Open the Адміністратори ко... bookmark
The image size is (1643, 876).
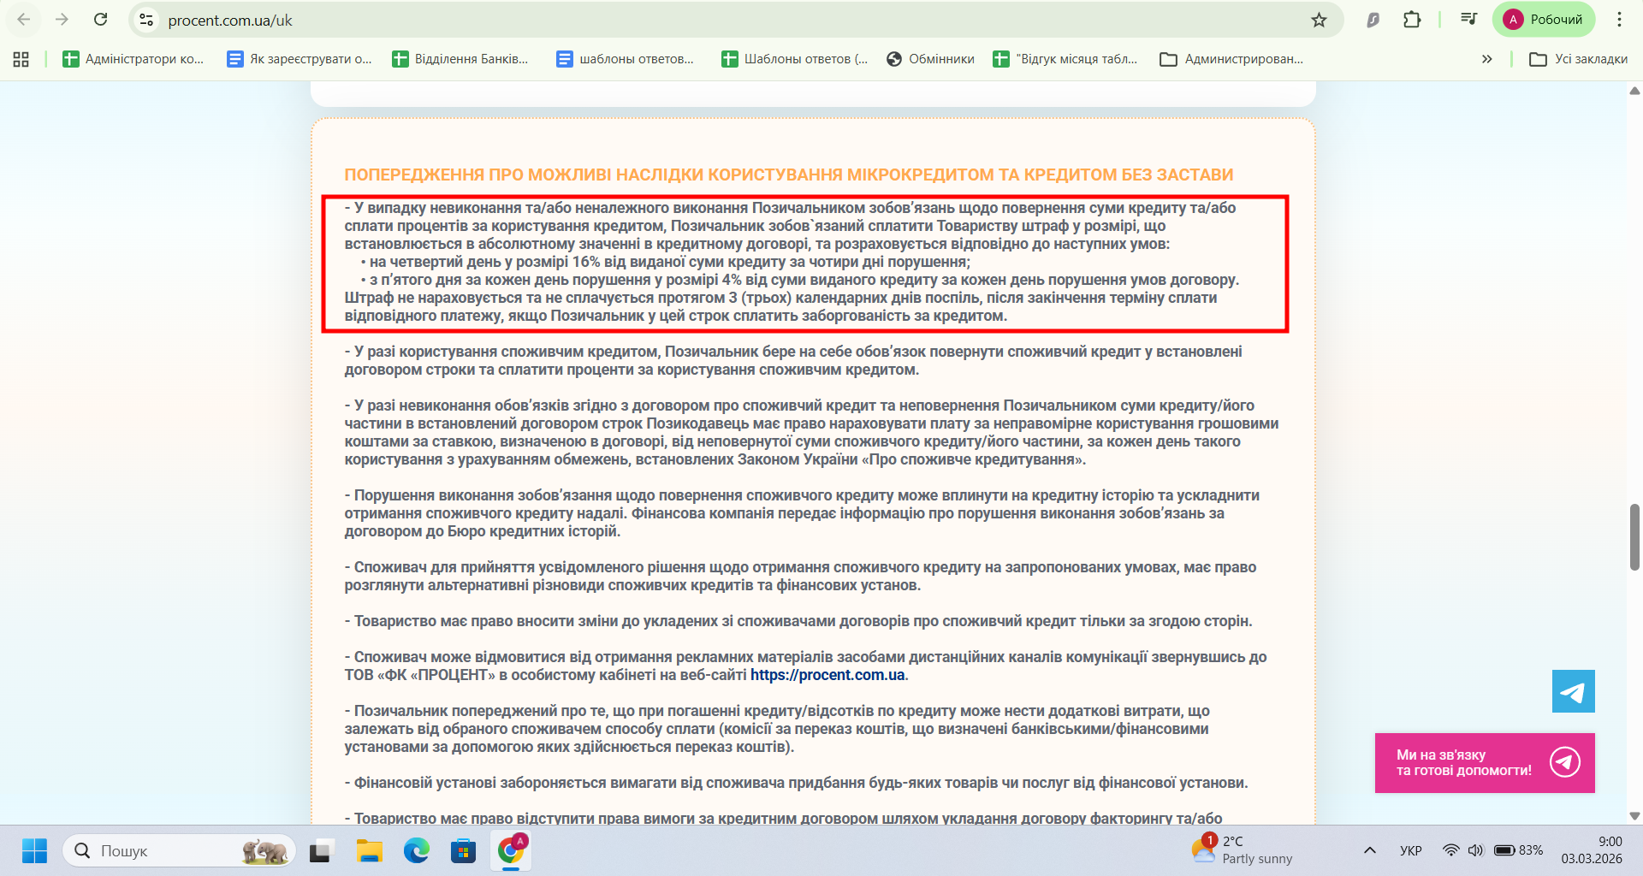point(133,59)
